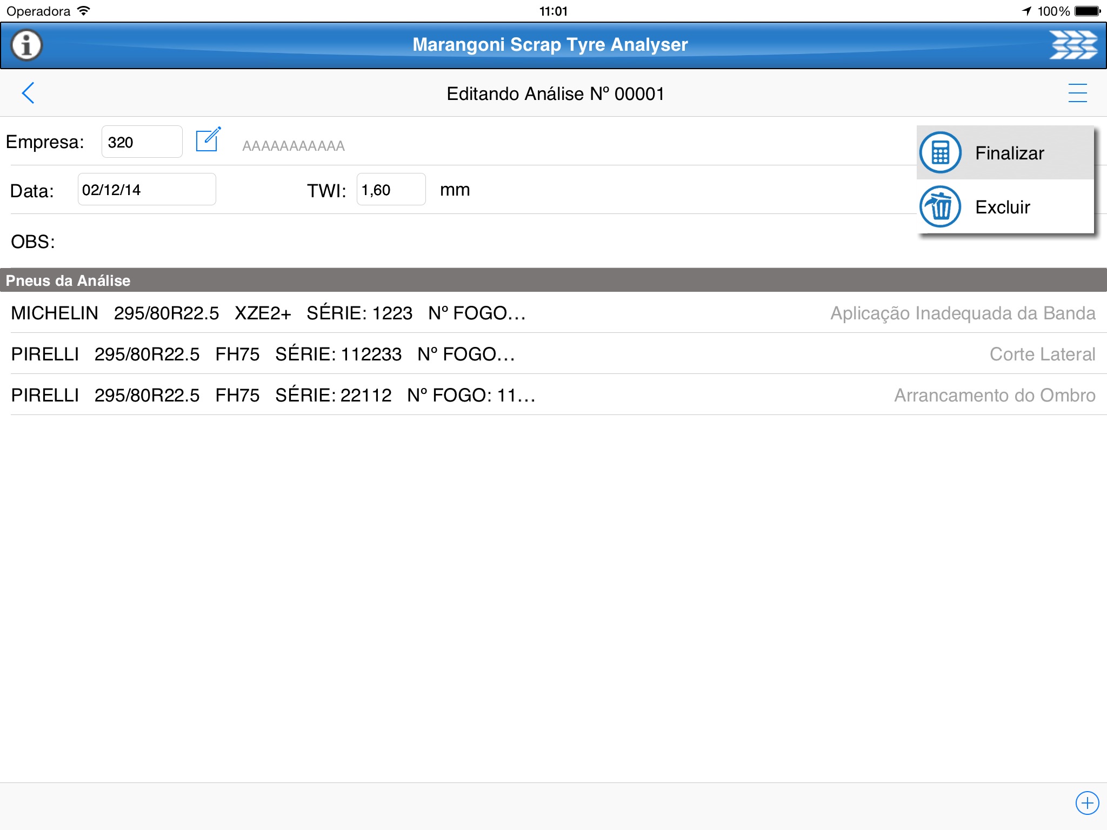Click the Marangoni Scrap Tyre Analyser title
This screenshot has width=1107, height=830.
[550, 44]
